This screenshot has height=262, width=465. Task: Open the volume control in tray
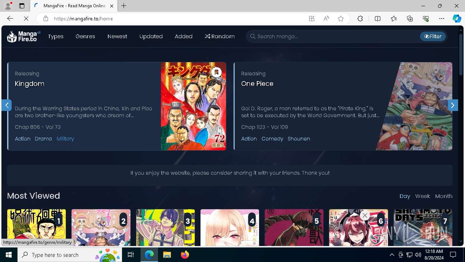point(418,255)
